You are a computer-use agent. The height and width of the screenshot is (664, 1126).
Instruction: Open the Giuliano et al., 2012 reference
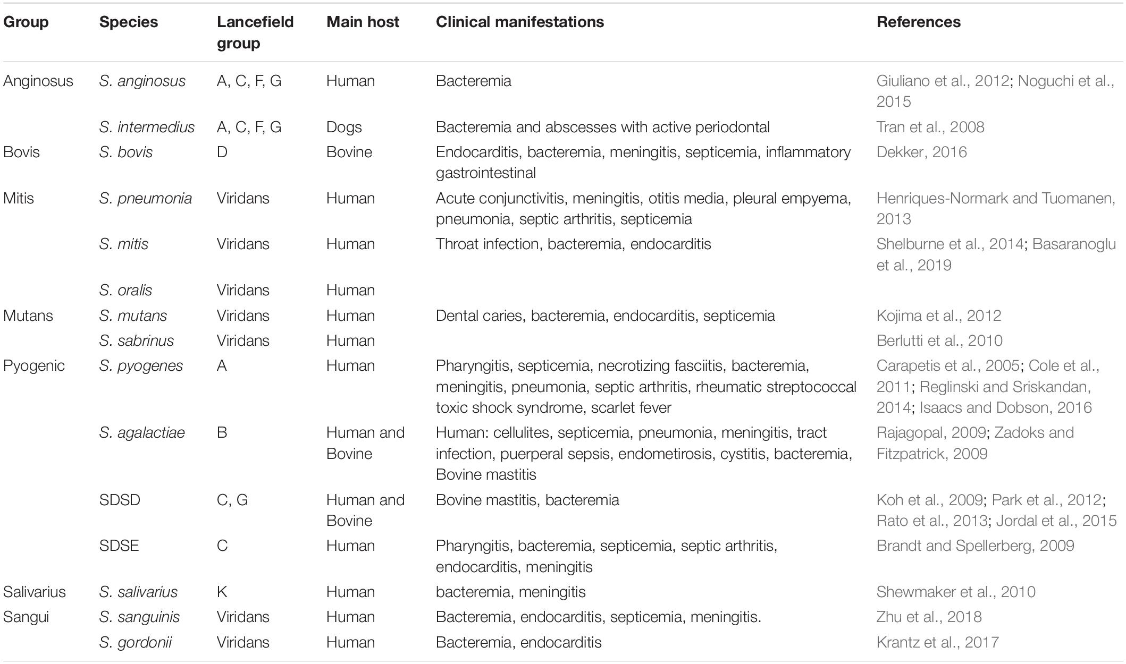pyautogui.click(x=943, y=81)
